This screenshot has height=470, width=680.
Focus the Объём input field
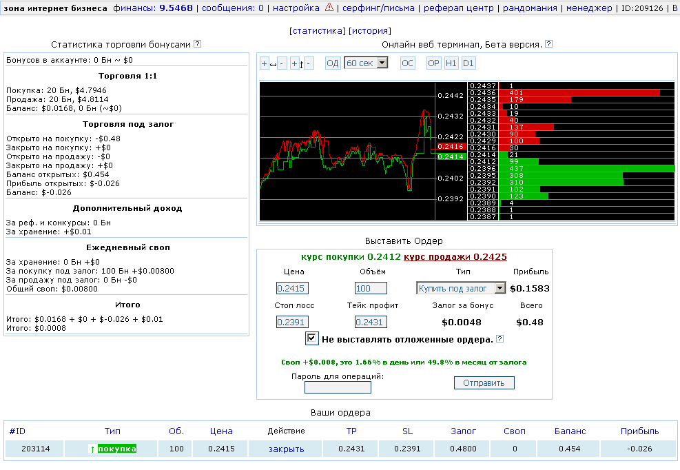point(371,288)
